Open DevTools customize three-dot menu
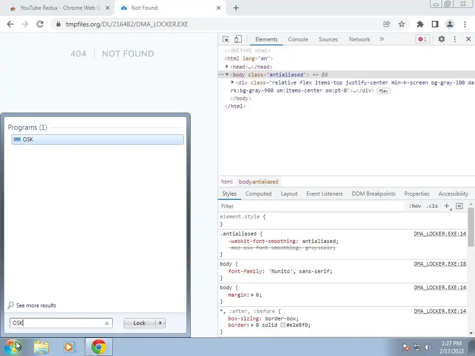 tap(455, 39)
